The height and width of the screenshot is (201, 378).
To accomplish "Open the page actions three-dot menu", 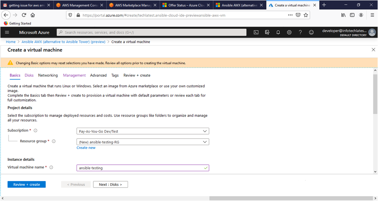I will click(290, 15).
